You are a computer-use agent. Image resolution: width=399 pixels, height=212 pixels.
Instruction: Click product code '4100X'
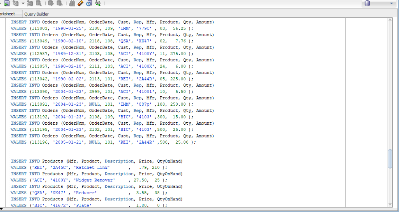[145, 66]
